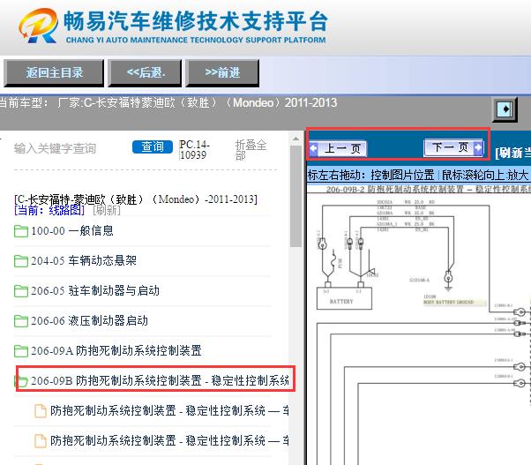531x465 pixels.
Task: Go forward with >>前进 button
Action: click(x=222, y=73)
